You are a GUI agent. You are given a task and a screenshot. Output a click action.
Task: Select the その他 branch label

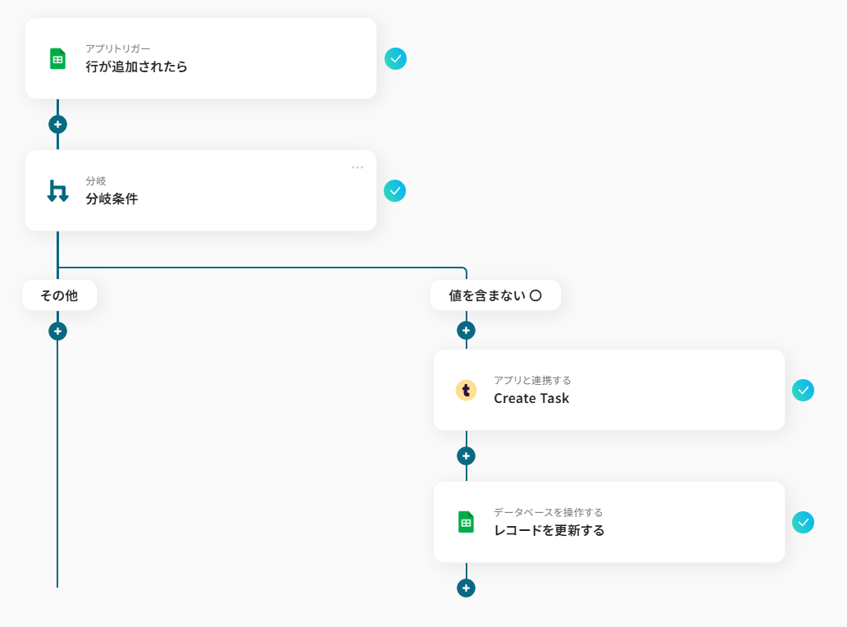click(x=59, y=295)
